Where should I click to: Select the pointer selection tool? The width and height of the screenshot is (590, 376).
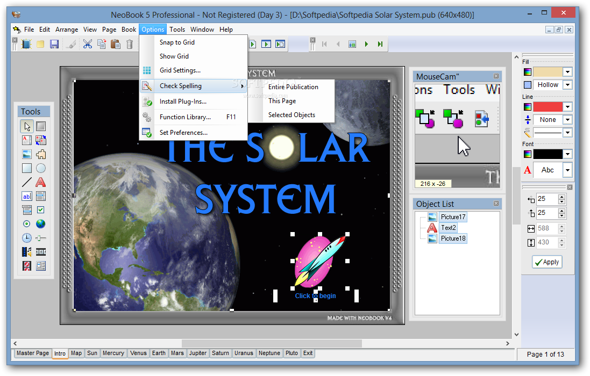click(x=27, y=126)
